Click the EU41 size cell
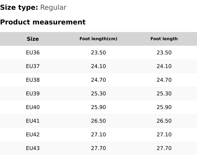This screenshot has height=155, width=197. (33, 121)
